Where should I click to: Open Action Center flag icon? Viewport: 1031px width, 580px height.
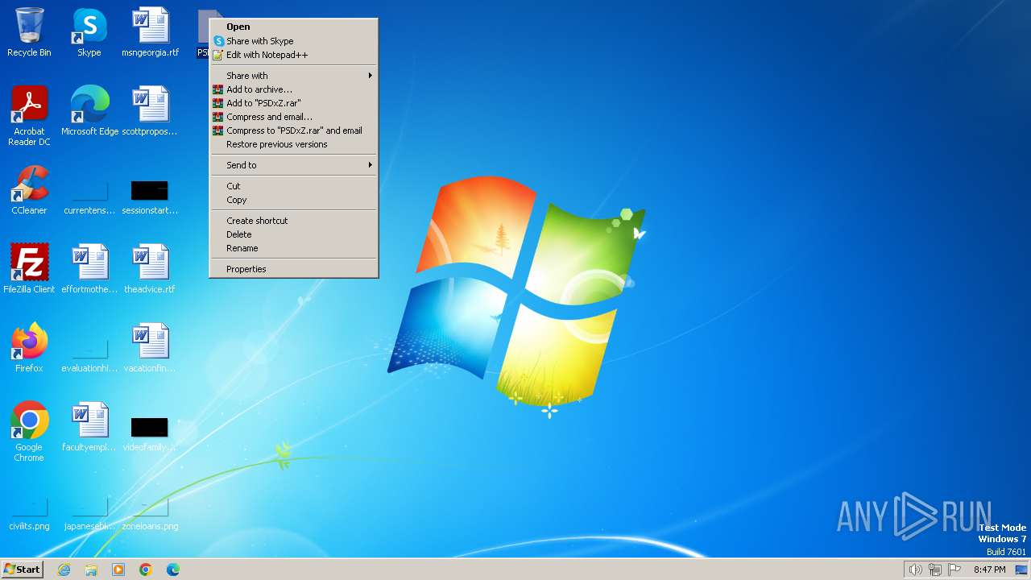coord(954,570)
